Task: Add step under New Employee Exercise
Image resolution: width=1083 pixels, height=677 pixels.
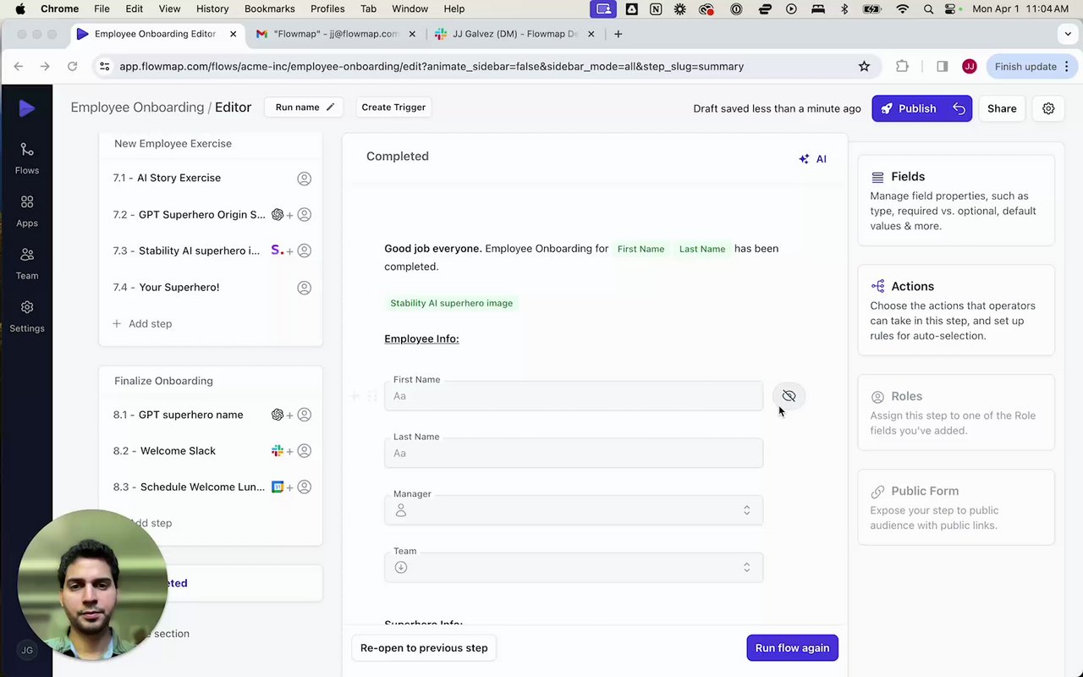Action: pyautogui.click(x=142, y=324)
